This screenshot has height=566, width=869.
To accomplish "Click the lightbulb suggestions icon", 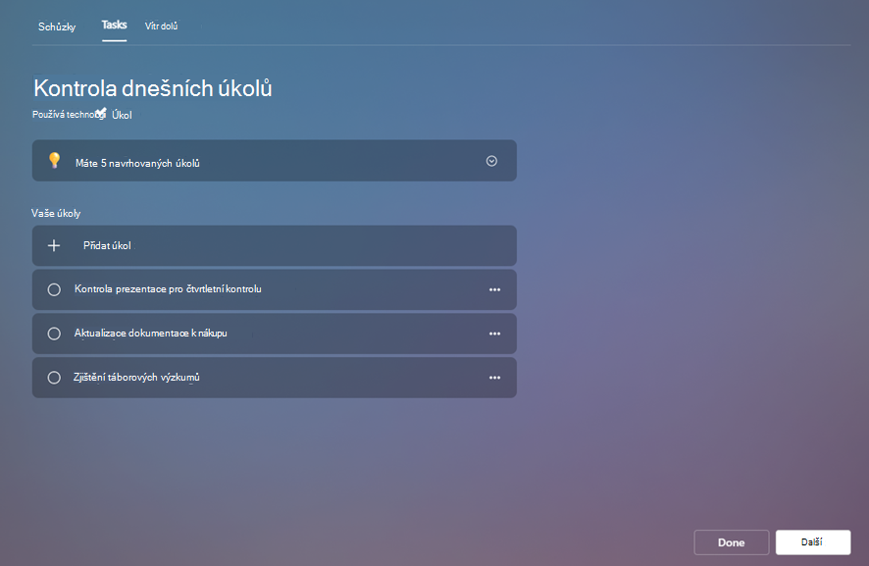I will point(54,160).
